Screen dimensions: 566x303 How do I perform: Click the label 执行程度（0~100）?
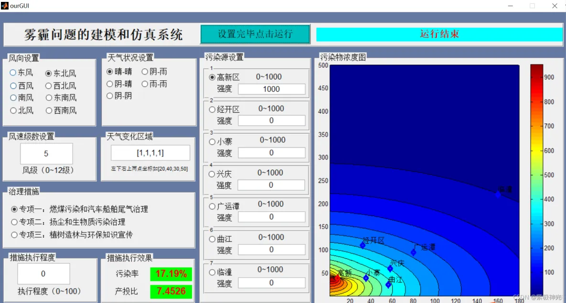coord(49,291)
